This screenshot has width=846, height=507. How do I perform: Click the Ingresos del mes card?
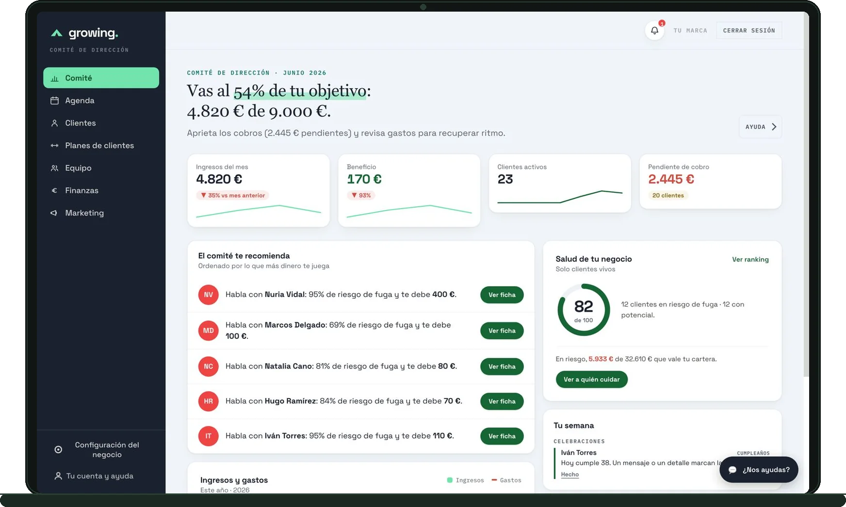[259, 191]
